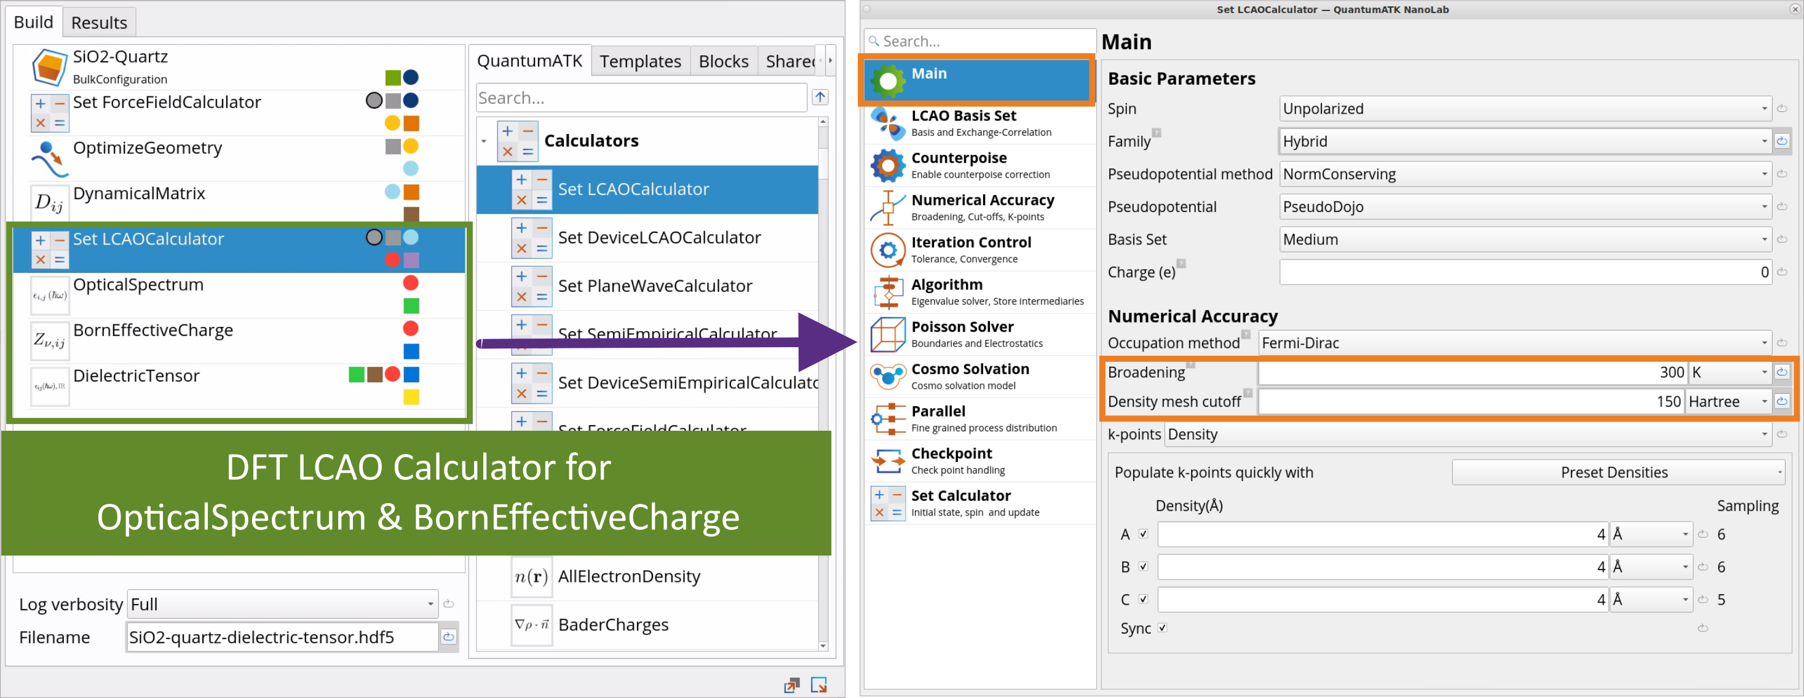Open the Family dropdown set to Hybrid
The height and width of the screenshot is (698, 1804).
pyautogui.click(x=1525, y=141)
